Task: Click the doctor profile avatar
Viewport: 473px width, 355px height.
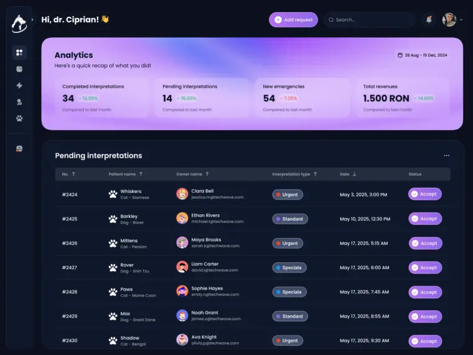Action: [x=449, y=20]
